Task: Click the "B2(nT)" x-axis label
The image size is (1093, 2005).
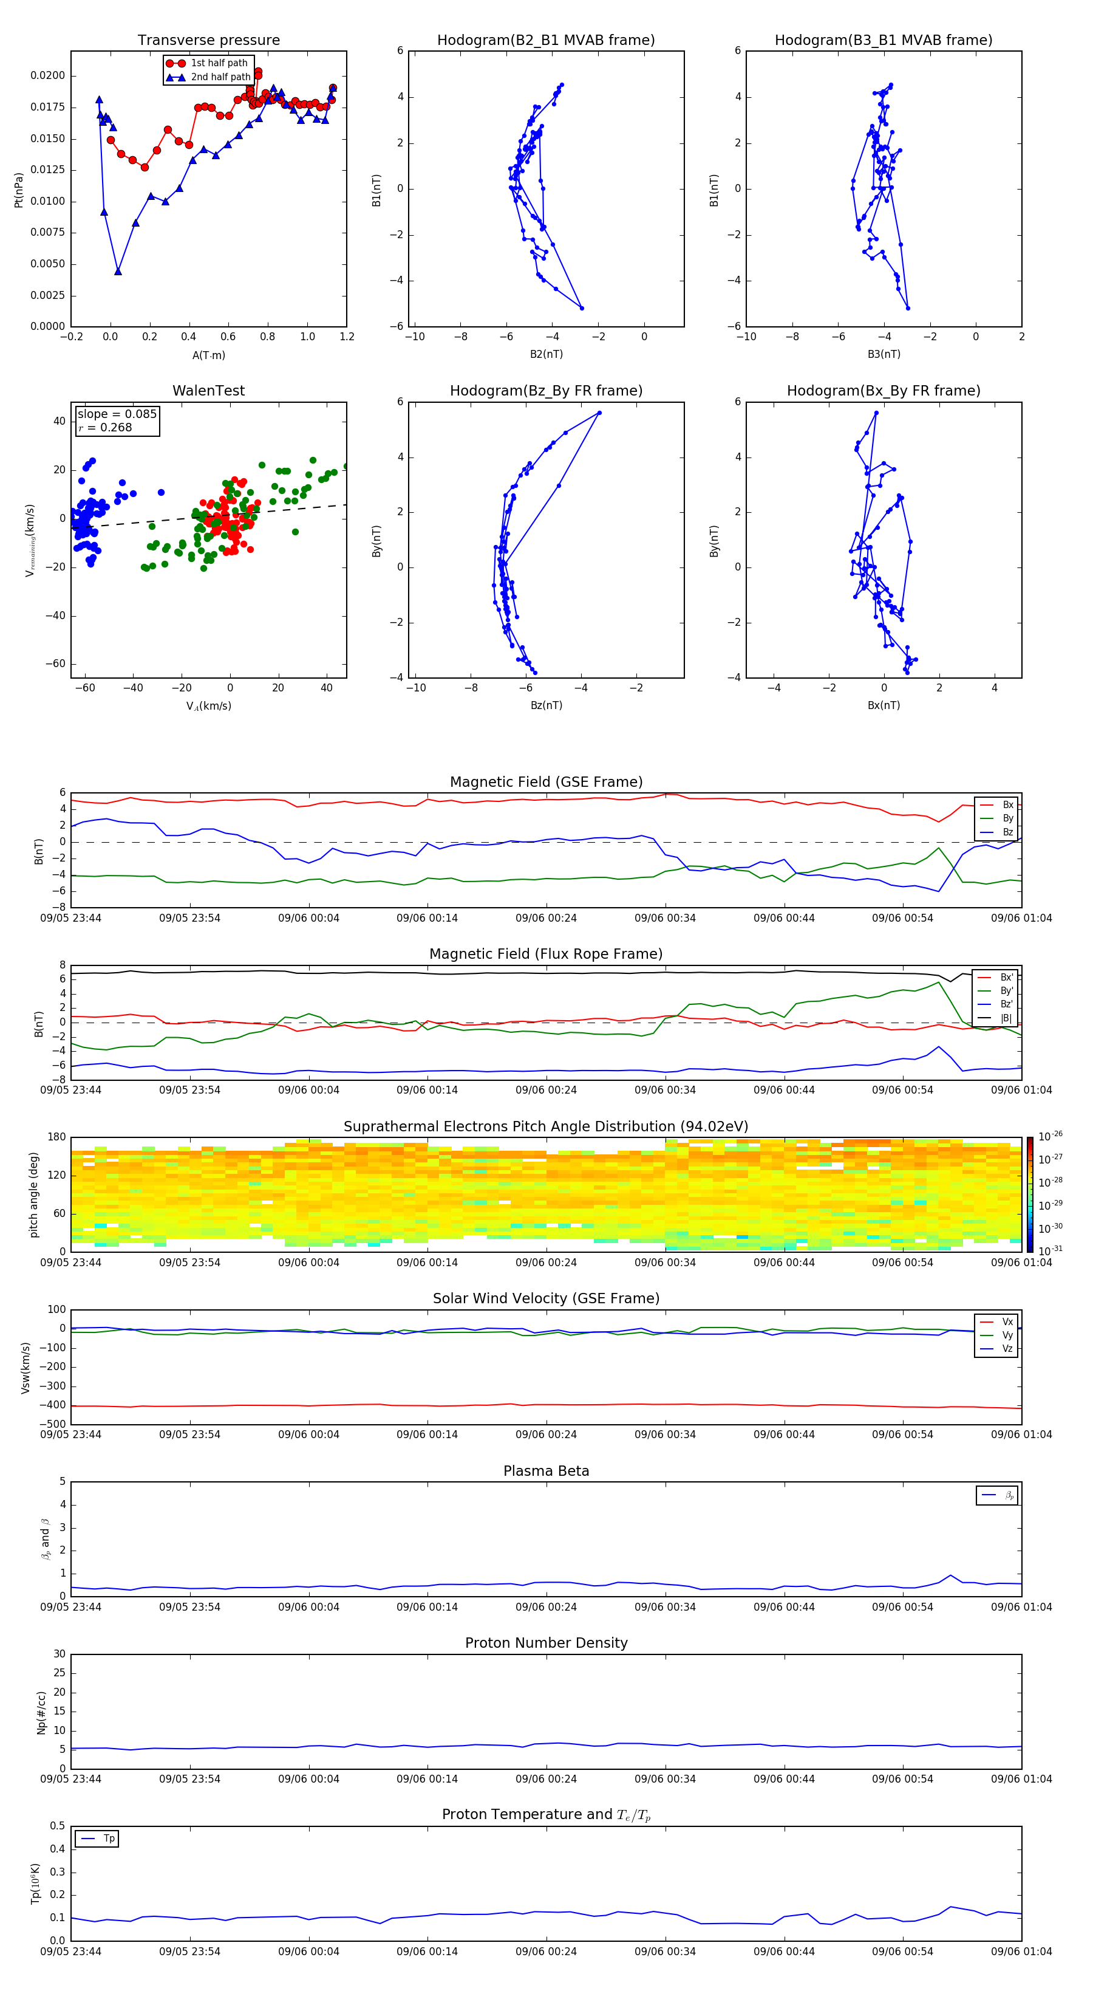Action: 546,354
